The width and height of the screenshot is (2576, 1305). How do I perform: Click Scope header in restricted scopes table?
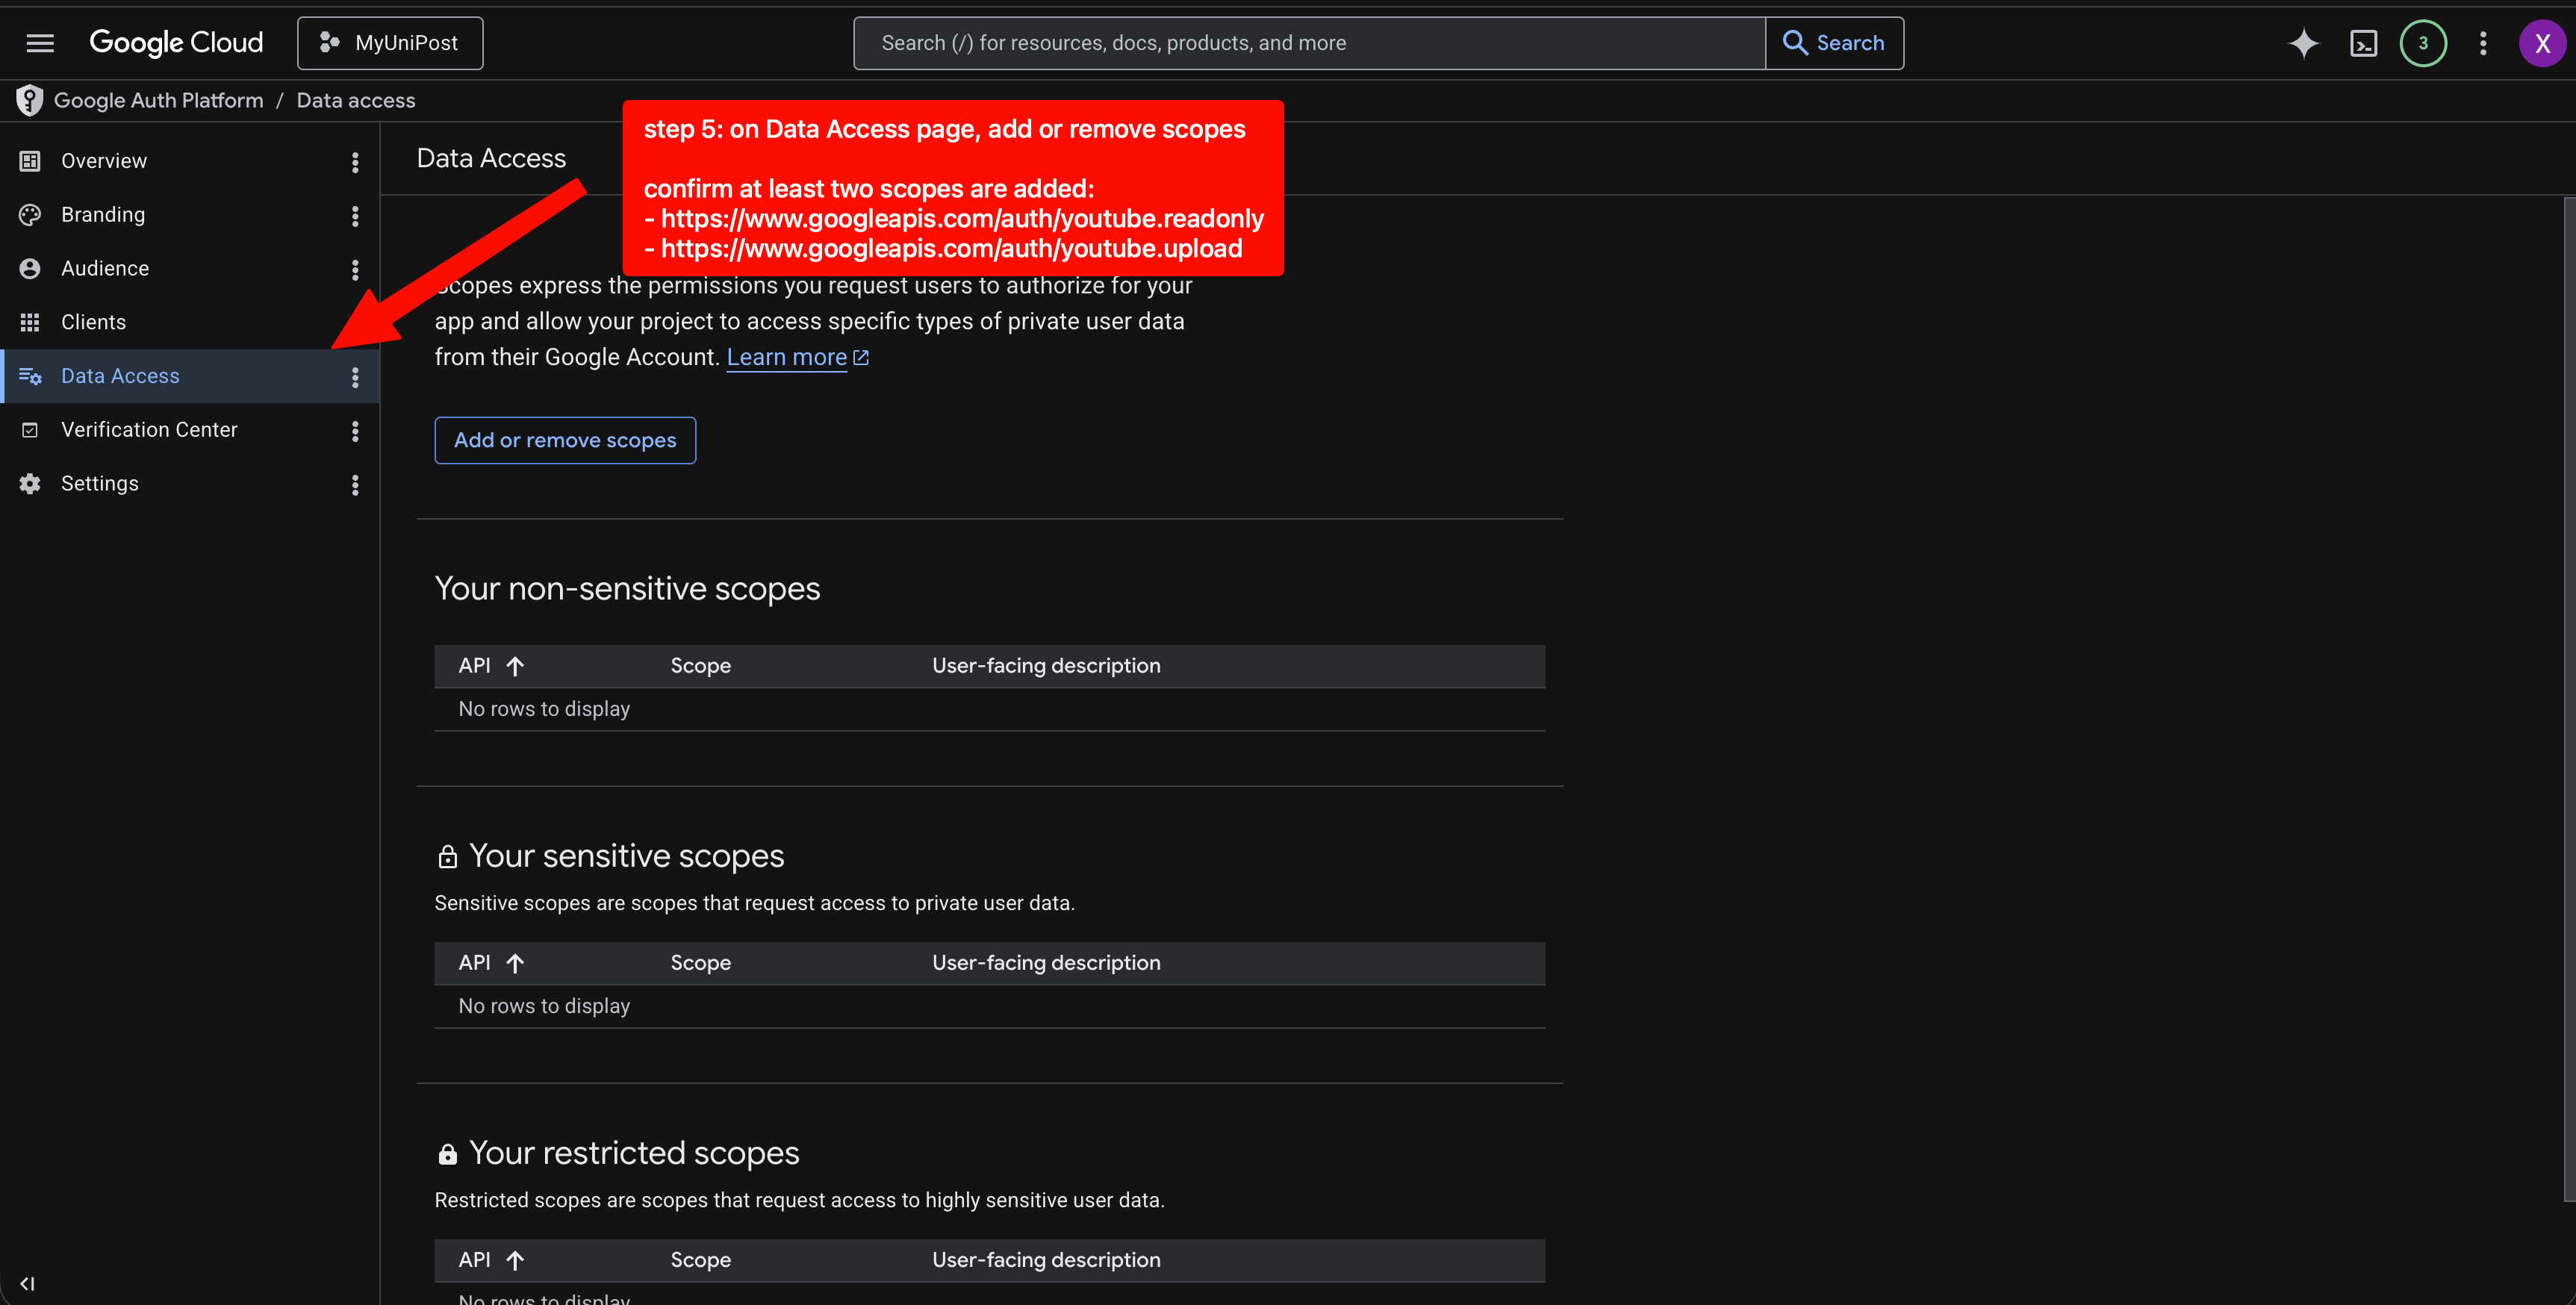pos(700,1260)
